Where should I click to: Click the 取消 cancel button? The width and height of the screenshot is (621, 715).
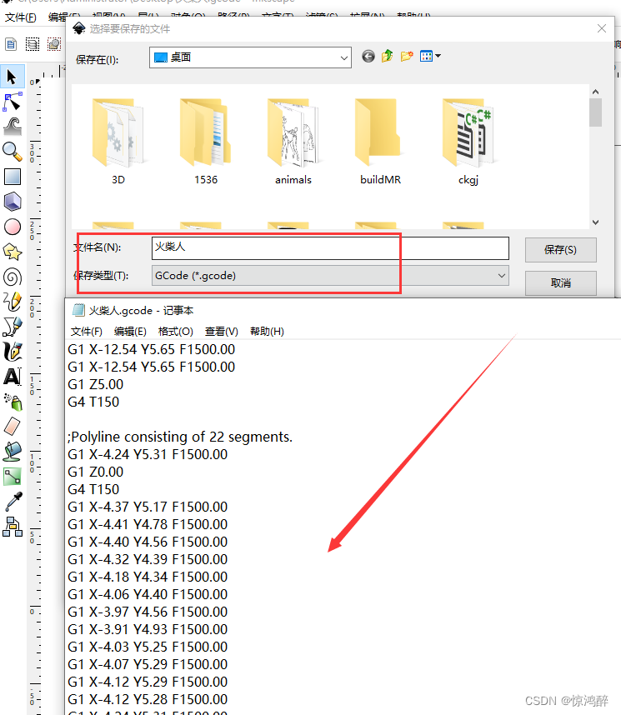coord(560,283)
